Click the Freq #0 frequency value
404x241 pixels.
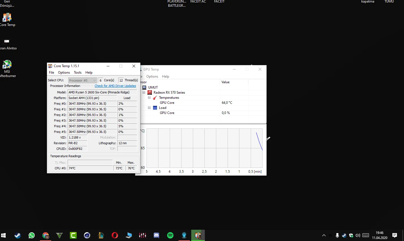pyautogui.click(x=92, y=104)
